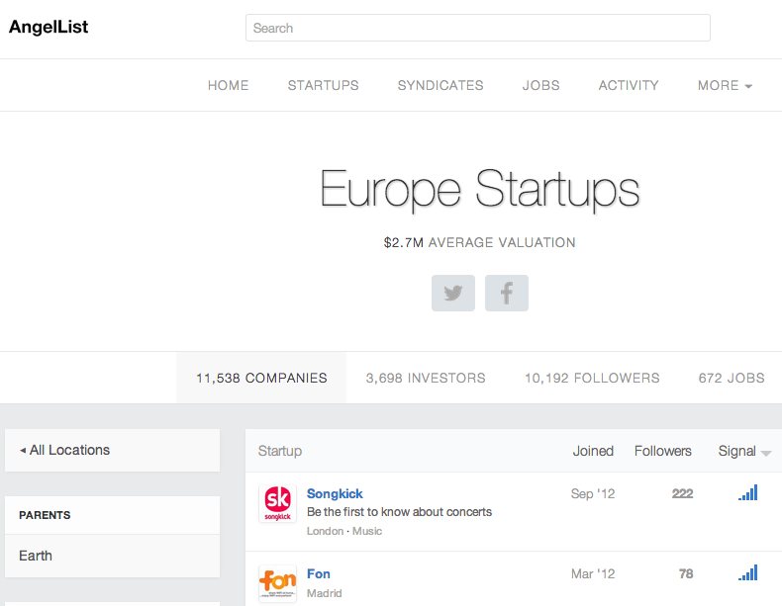Image resolution: width=782 pixels, height=606 pixels.
Task: Click the Madrid location tag
Action: 324,593
